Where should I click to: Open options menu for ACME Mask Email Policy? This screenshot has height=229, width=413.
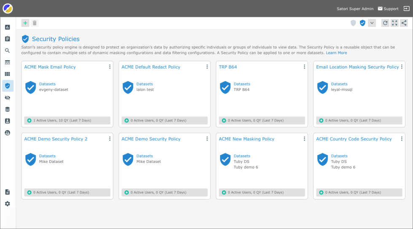click(110, 67)
